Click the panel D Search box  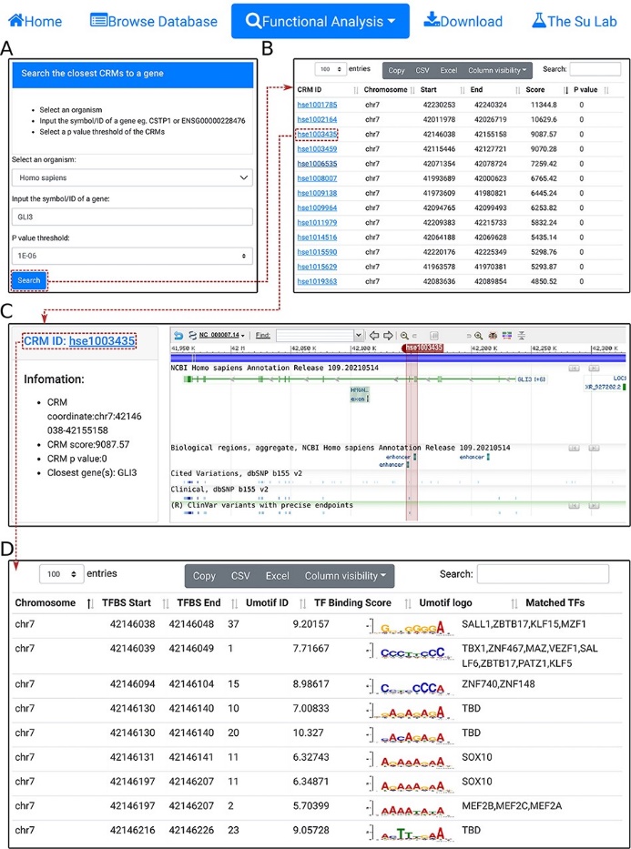click(x=543, y=574)
